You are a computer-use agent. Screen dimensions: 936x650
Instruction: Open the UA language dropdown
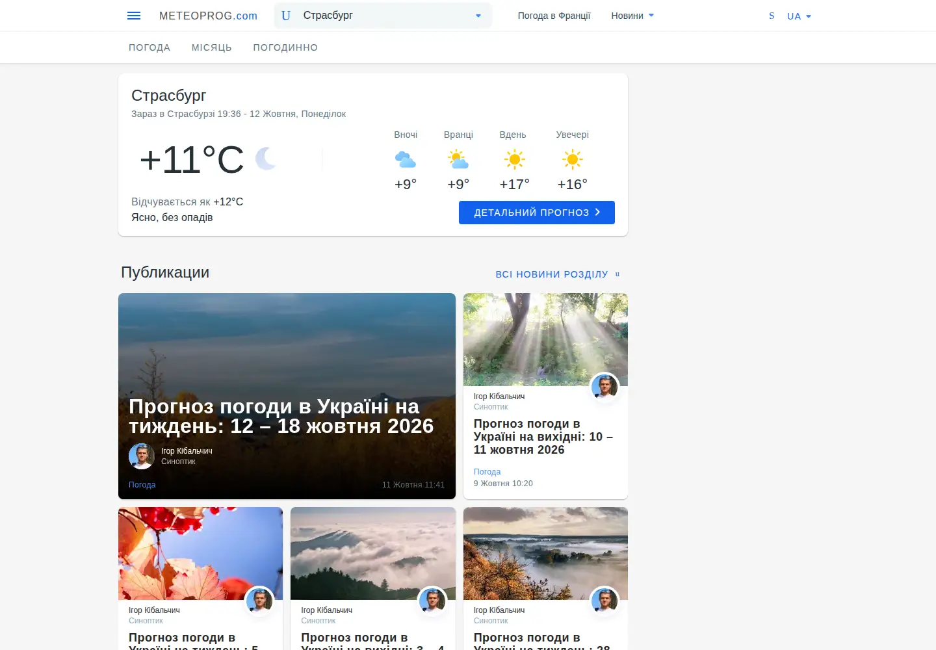pos(799,16)
